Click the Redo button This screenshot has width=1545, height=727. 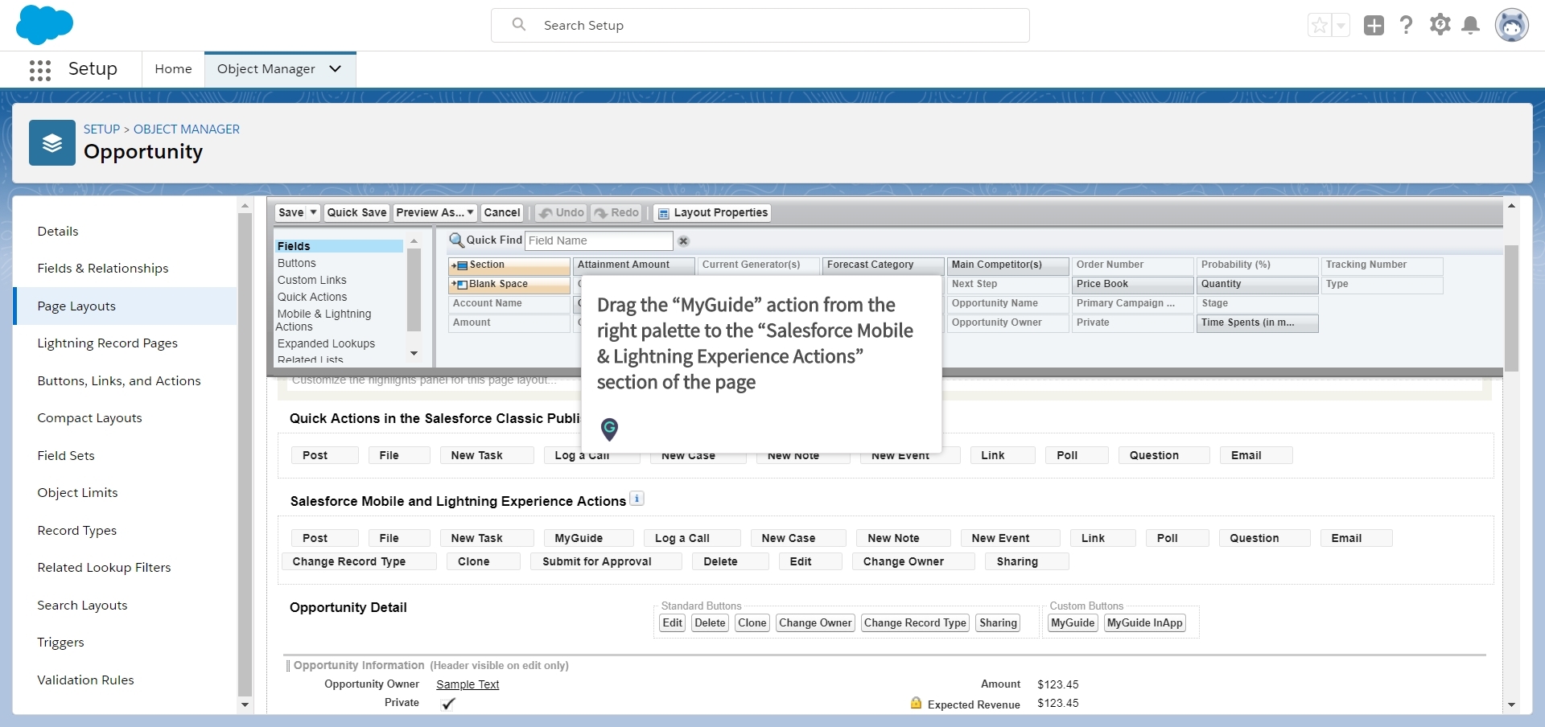click(616, 212)
